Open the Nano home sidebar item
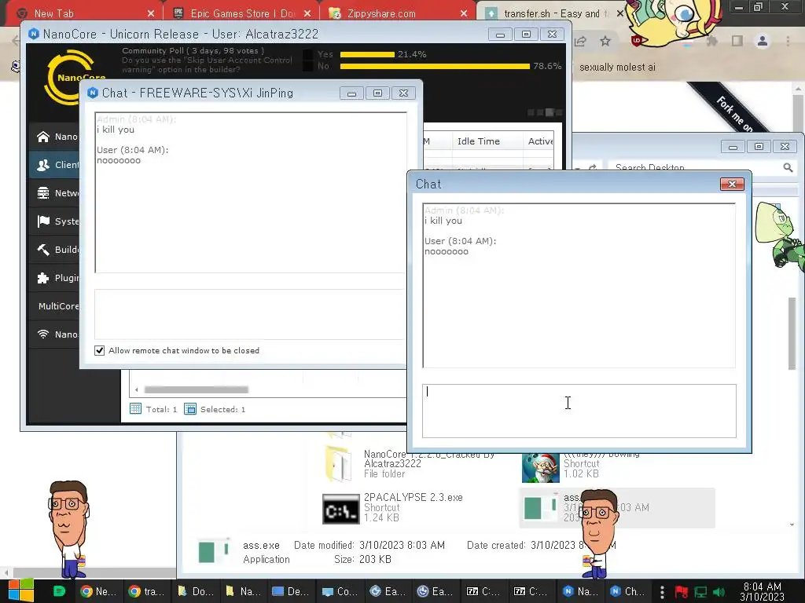Image resolution: width=805 pixels, height=603 pixels. [x=54, y=137]
